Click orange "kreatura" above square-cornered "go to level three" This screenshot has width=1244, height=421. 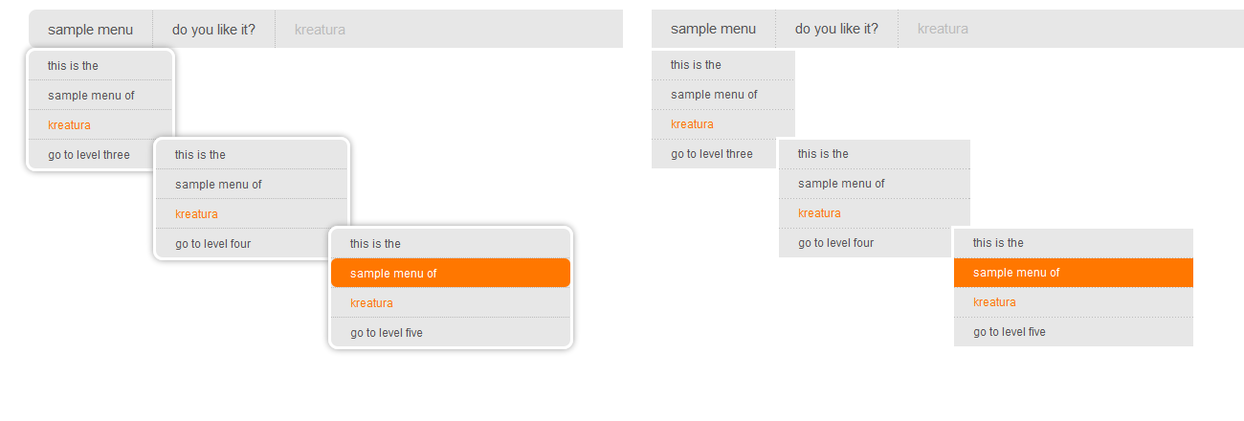692,124
